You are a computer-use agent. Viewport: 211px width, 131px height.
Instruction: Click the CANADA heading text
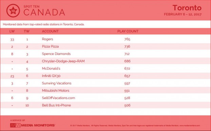pos(44,12)
